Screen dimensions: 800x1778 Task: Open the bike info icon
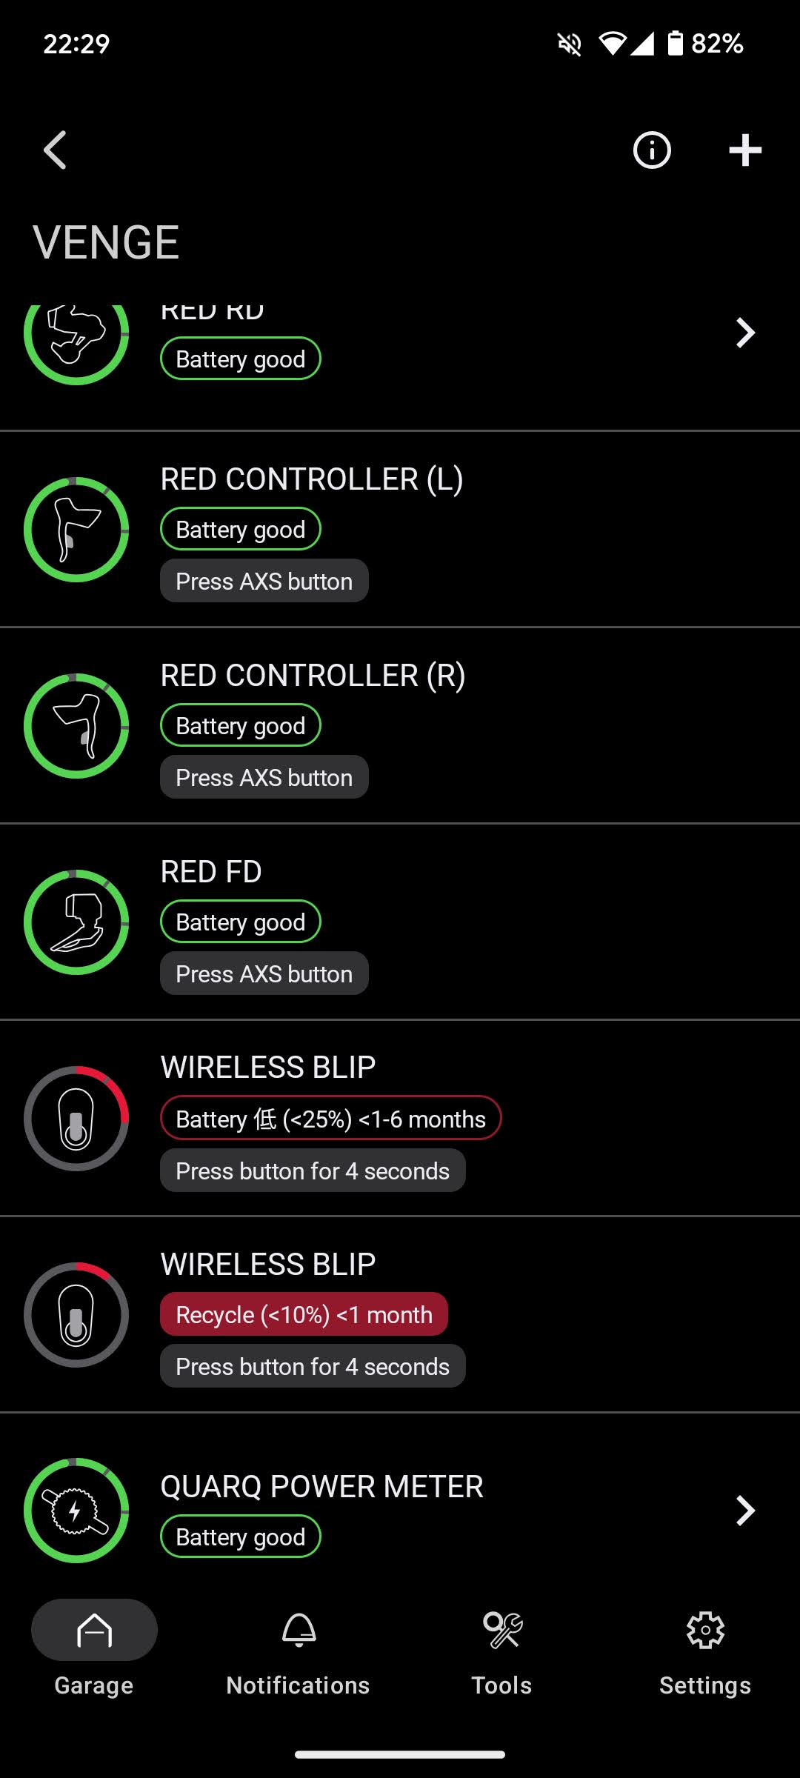652,150
